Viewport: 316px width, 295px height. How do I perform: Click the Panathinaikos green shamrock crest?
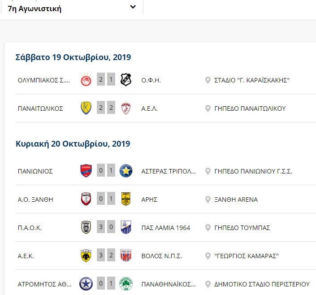(126, 284)
